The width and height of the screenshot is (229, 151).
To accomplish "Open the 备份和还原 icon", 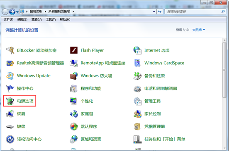I will point(137,76).
